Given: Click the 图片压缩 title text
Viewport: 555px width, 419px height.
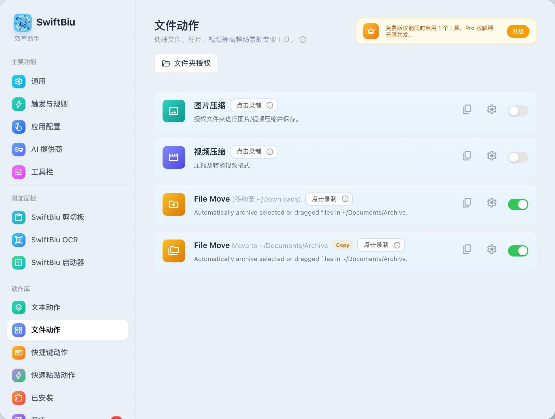Looking at the screenshot, I should click(210, 105).
